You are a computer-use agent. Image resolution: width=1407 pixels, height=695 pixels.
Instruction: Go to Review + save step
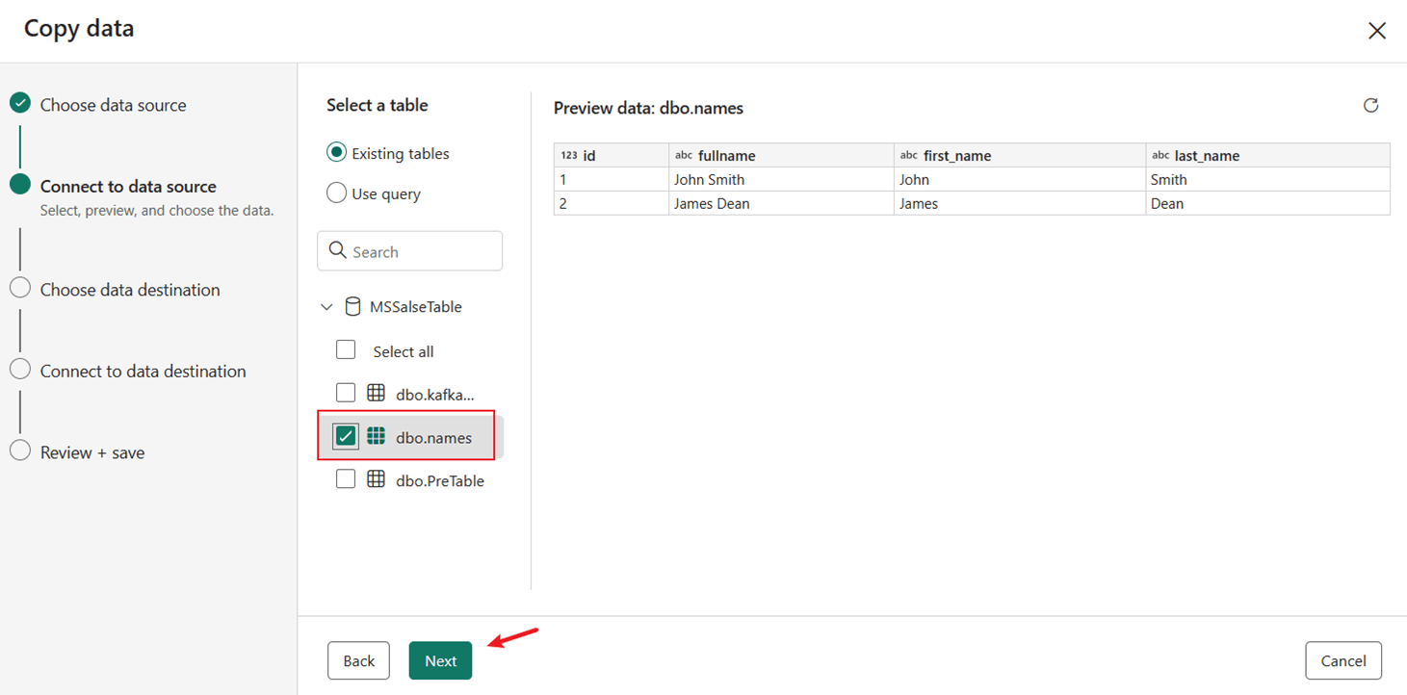(x=92, y=452)
